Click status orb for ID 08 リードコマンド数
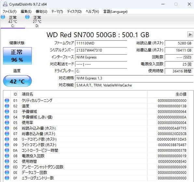Viewport: 194px width, 182px height. 7,139
